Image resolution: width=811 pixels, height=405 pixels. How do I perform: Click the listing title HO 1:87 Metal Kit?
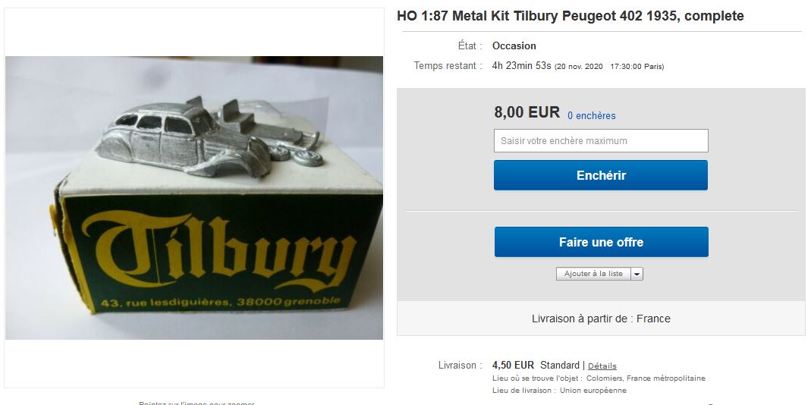coord(570,16)
